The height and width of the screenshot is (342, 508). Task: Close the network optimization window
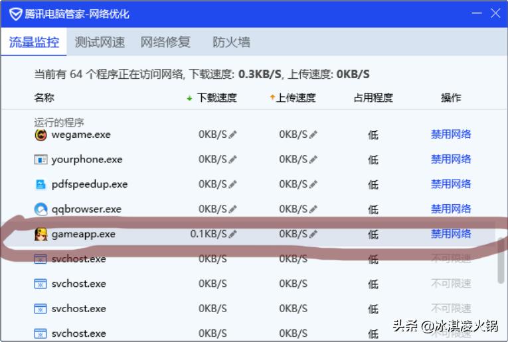pyautogui.click(x=495, y=13)
